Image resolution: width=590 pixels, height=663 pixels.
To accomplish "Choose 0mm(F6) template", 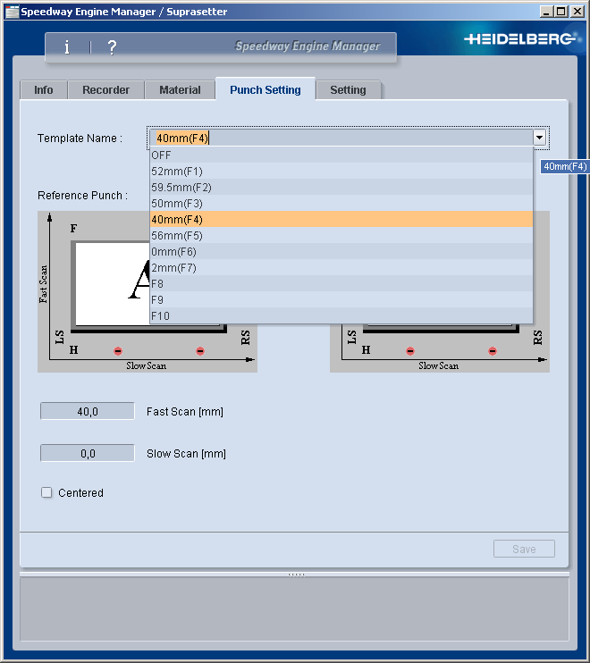I will click(341, 252).
